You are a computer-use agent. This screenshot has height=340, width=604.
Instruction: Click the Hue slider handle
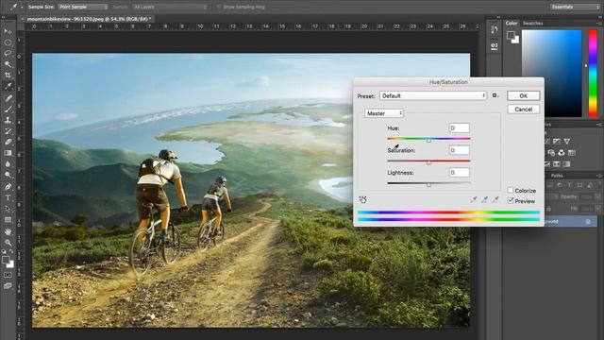(x=428, y=141)
